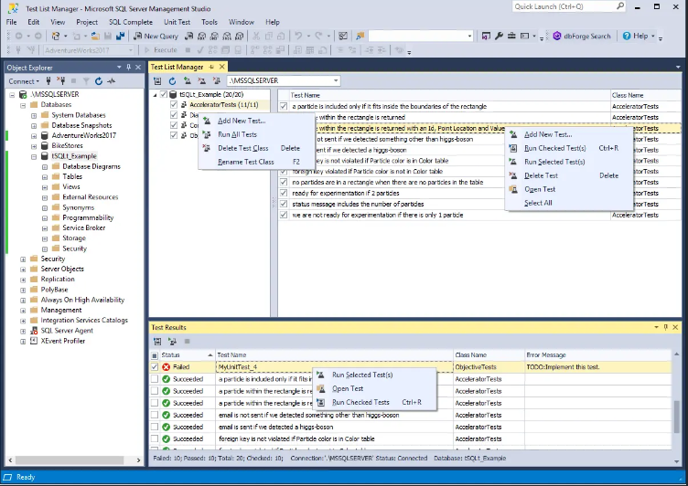Select Open Test in Test Results menu
The height and width of the screenshot is (486, 688).
coord(375,389)
